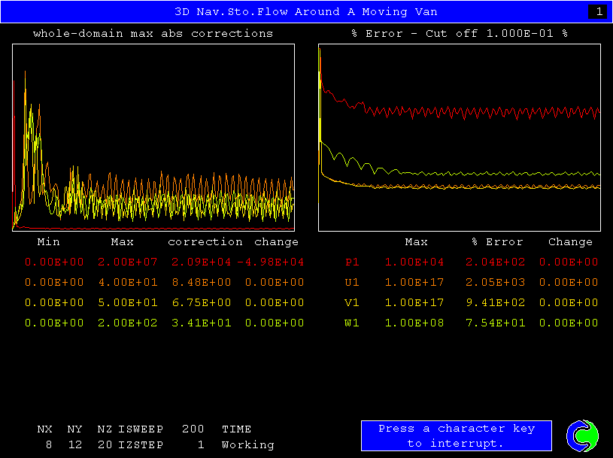Select the '3D Nav.Sto.Flow Around A Moving Van' title
This screenshot has height=458, width=613.
pyautogui.click(x=306, y=12)
